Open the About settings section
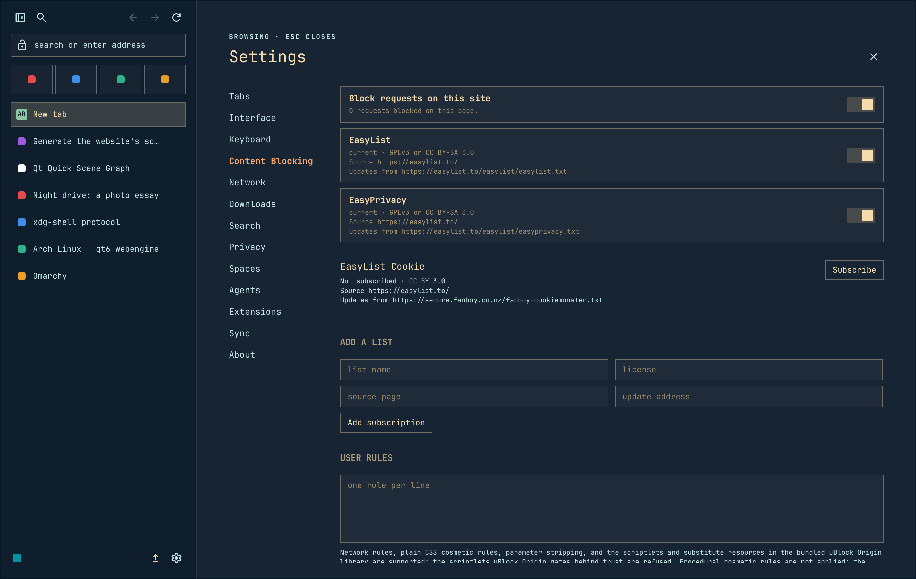The width and height of the screenshot is (916, 579). [242, 355]
